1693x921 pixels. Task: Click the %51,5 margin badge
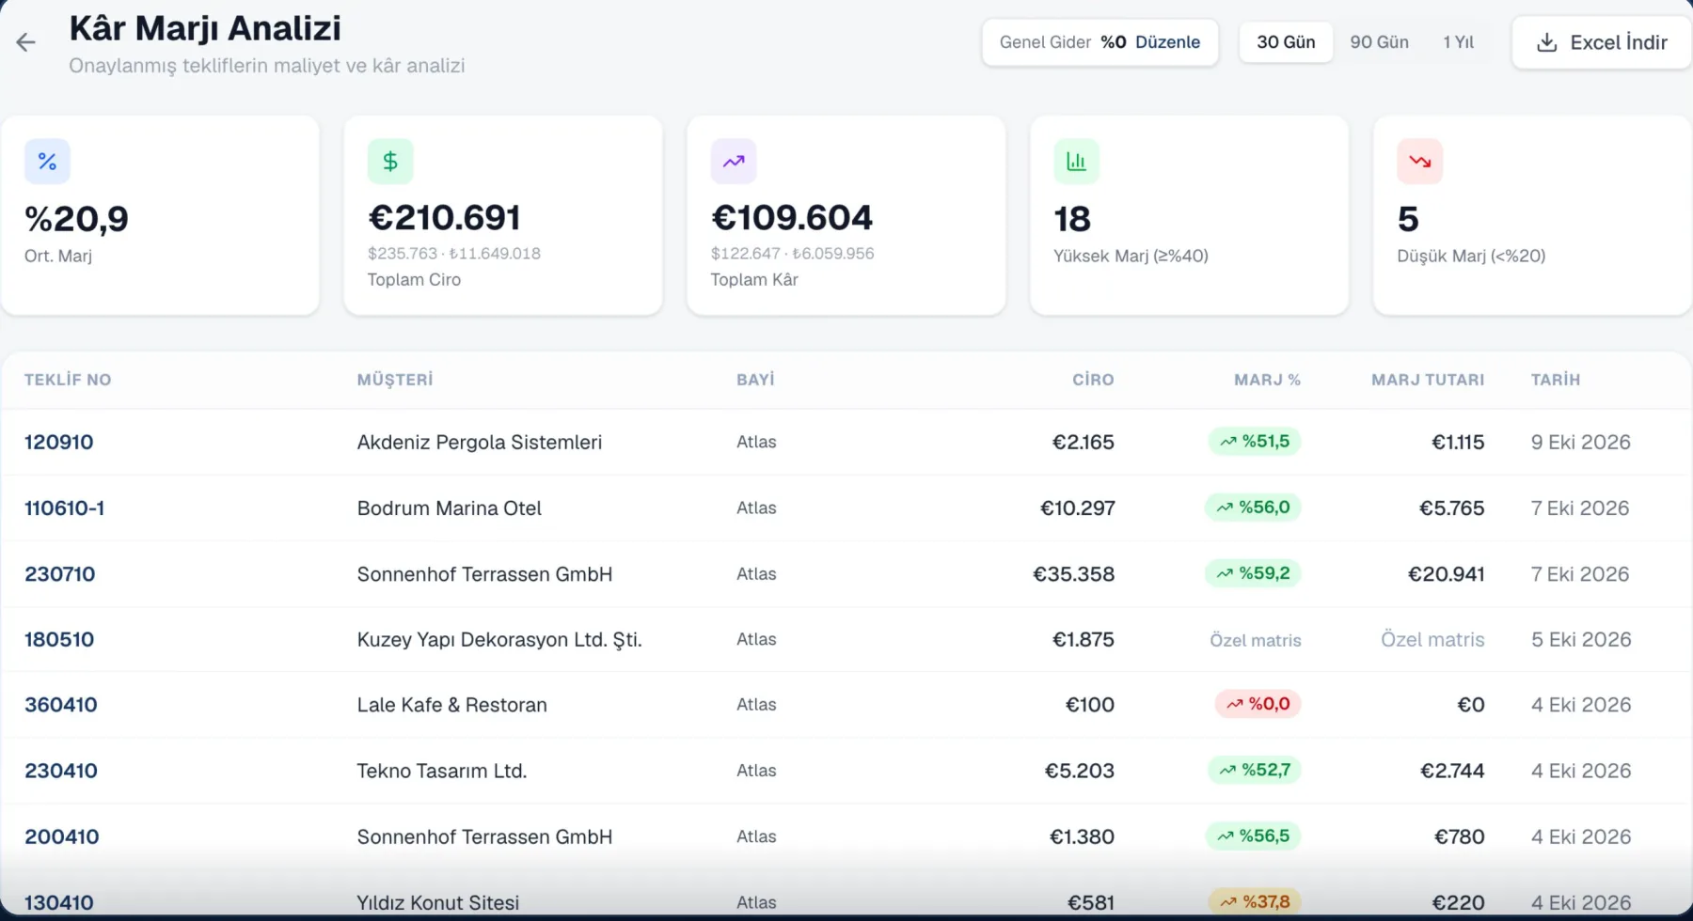click(x=1255, y=442)
